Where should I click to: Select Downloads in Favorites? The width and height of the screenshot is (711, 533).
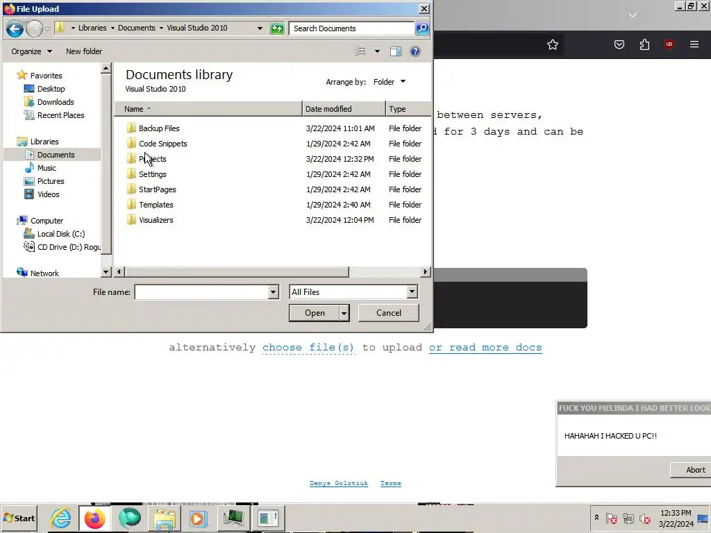tap(56, 102)
